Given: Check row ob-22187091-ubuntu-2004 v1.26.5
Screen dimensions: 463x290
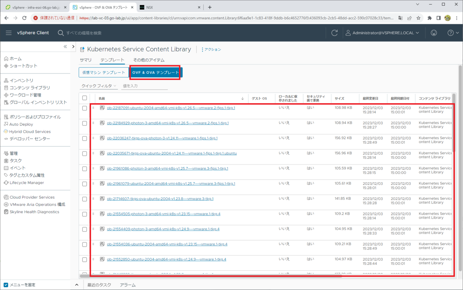Looking at the screenshot, I should [x=84, y=108].
